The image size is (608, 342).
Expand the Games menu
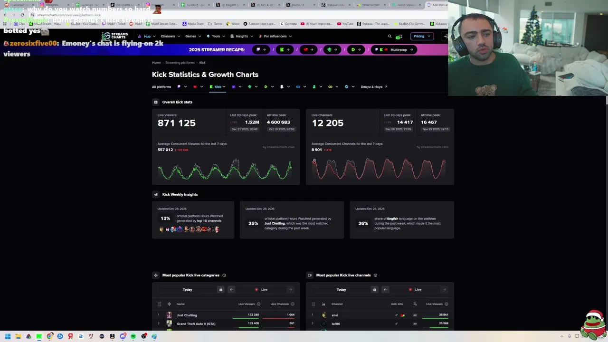[192, 36]
